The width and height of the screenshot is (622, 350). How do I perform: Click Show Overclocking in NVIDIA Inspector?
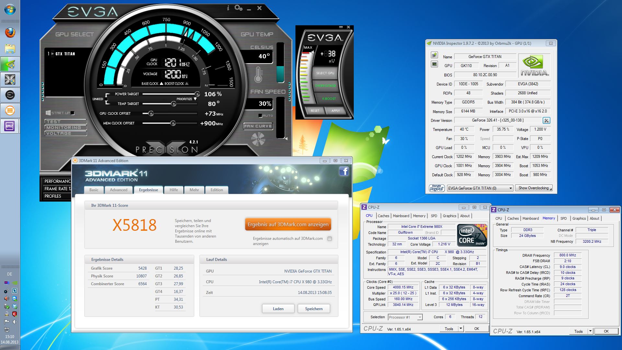point(534,188)
